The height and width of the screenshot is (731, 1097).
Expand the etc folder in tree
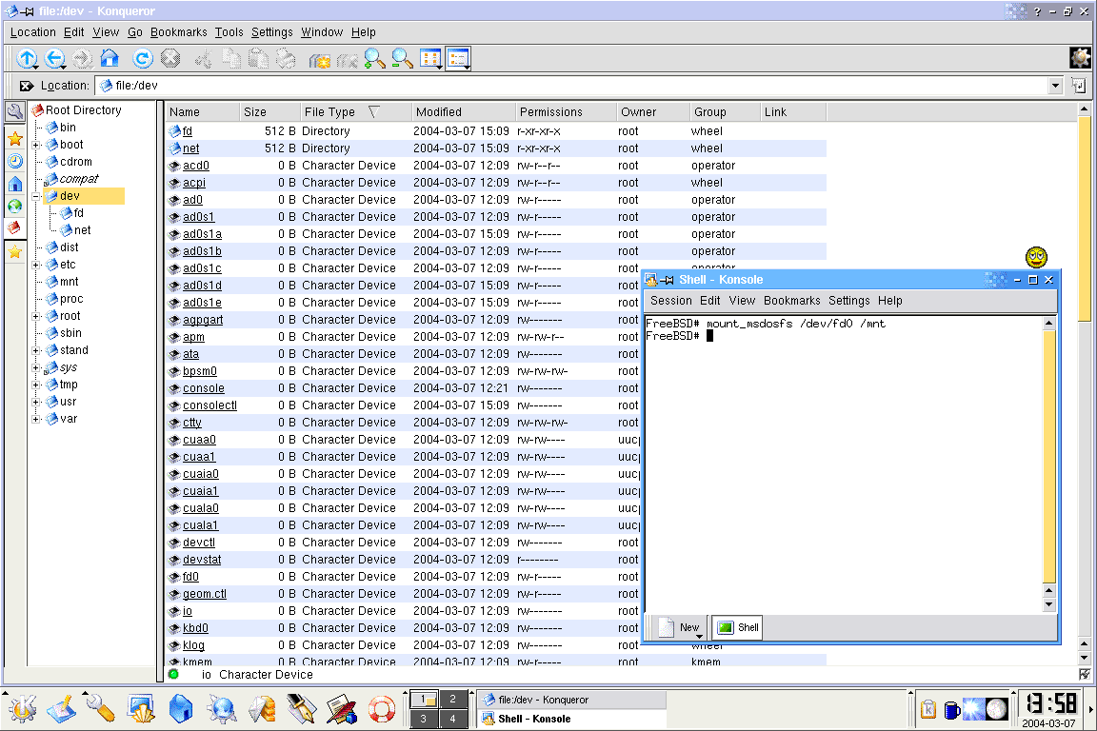tap(36, 266)
